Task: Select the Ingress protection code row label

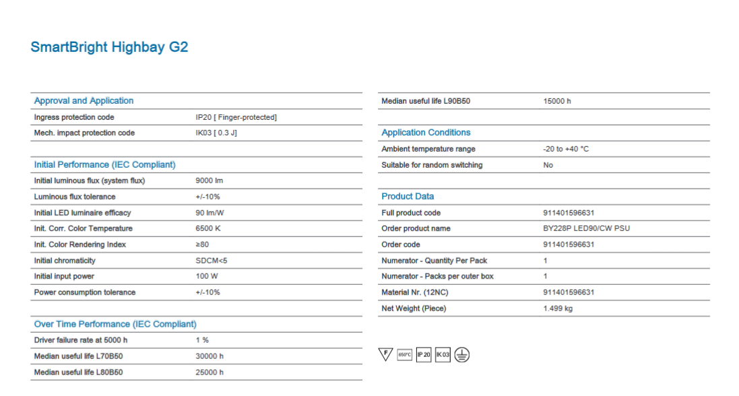Action: [74, 117]
